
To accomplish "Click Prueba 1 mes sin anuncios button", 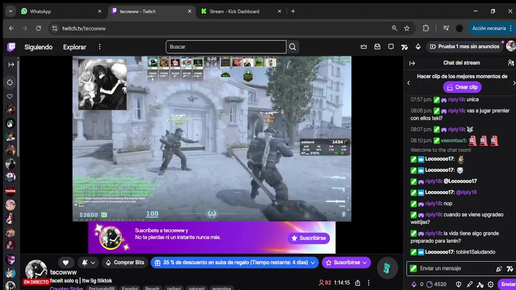I will click(x=464, y=47).
